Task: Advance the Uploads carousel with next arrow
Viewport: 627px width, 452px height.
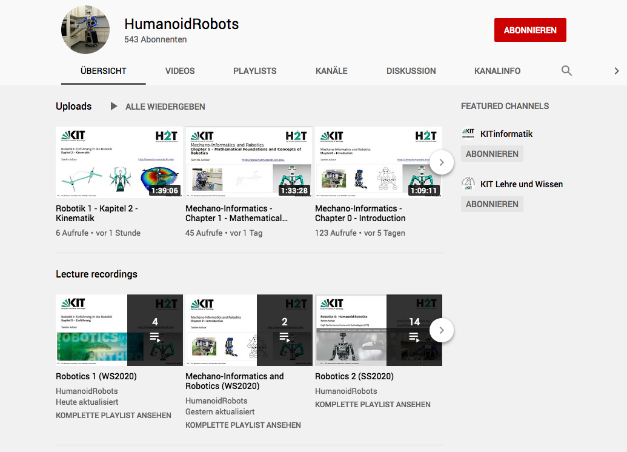Action: click(x=442, y=162)
